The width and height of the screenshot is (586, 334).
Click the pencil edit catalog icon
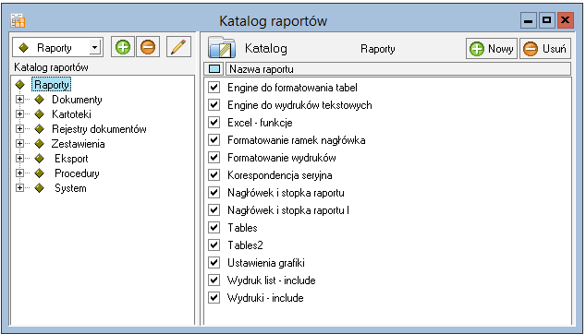[178, 47]
